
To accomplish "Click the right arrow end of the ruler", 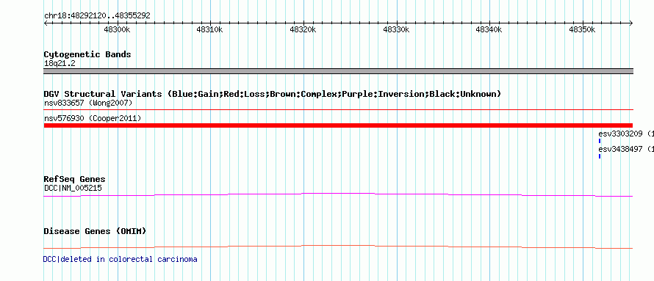I will (631, 23).
